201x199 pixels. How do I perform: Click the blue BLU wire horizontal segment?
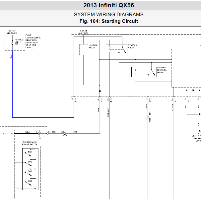pos(43,117)
